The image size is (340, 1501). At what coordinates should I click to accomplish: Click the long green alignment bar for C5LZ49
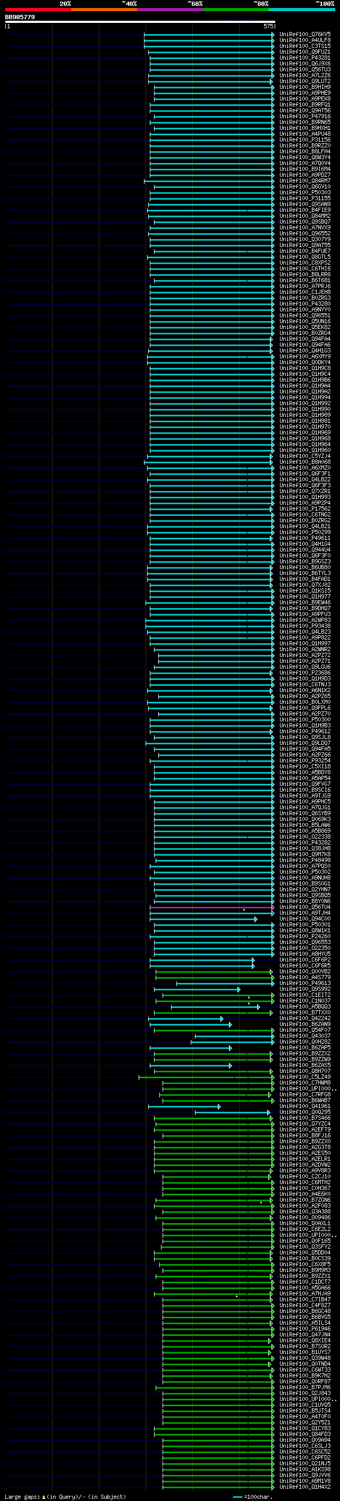tap(206, 1077)
